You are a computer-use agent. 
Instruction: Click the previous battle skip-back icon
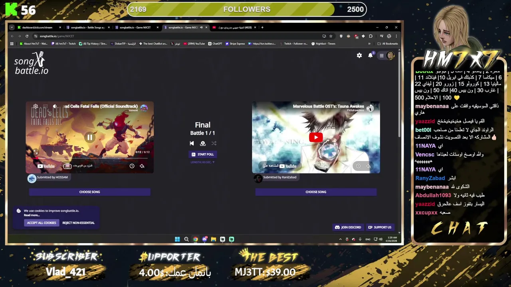pyautogui.click(x=192, y=143)
